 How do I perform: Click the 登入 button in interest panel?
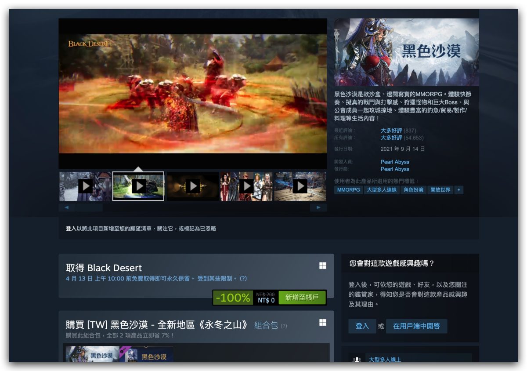pyautogui.click(x=362, y=326)
